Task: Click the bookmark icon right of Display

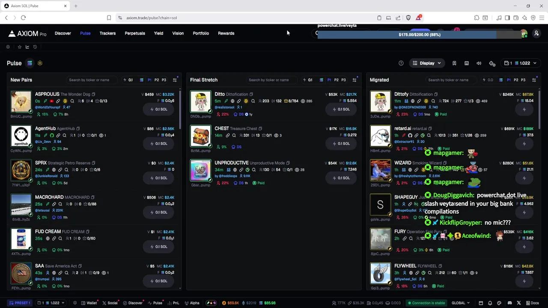Action: [454, 63]
